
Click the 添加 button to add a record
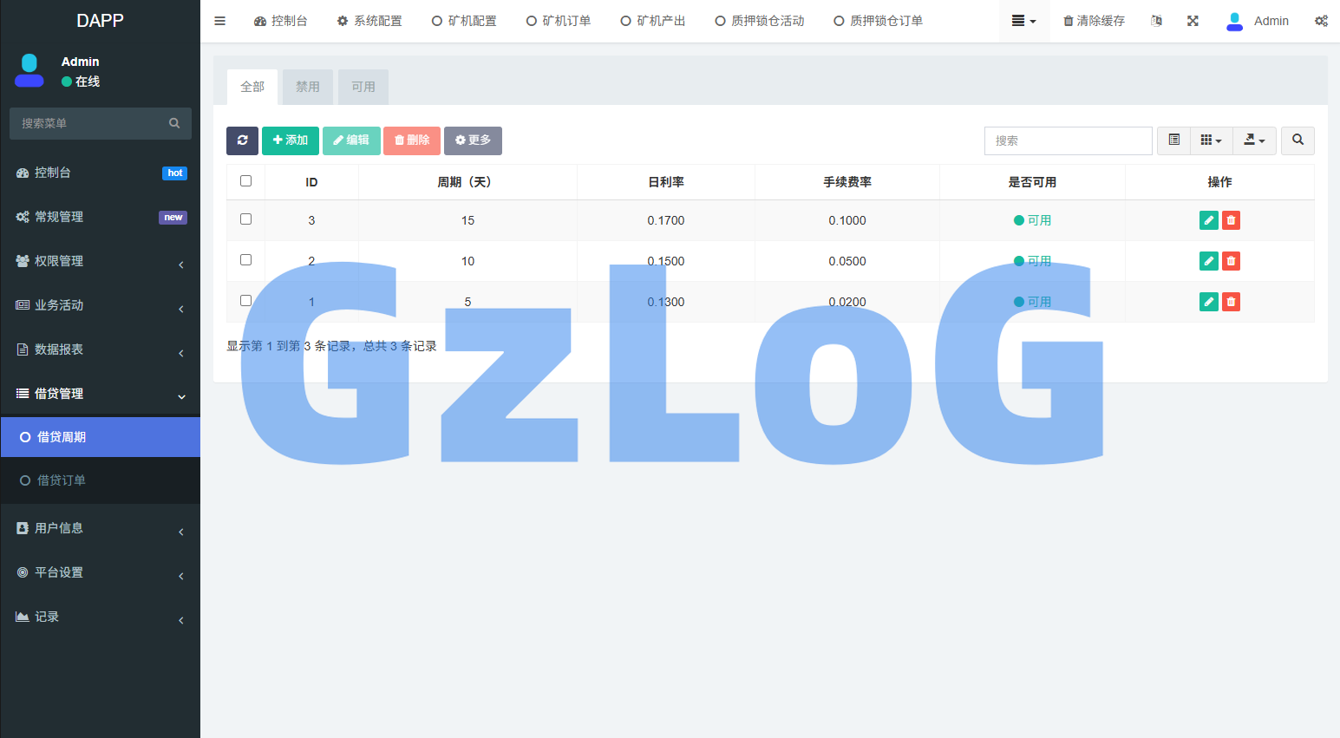[291, 140]
